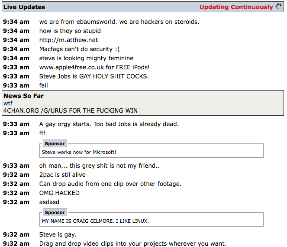Click the 9:33 am timestamp beside 'fff'
Viewport: 287px width, 247px height.
click(16, 133)
